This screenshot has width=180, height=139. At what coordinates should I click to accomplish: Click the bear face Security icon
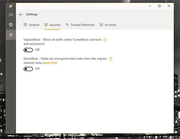[46, 25]
